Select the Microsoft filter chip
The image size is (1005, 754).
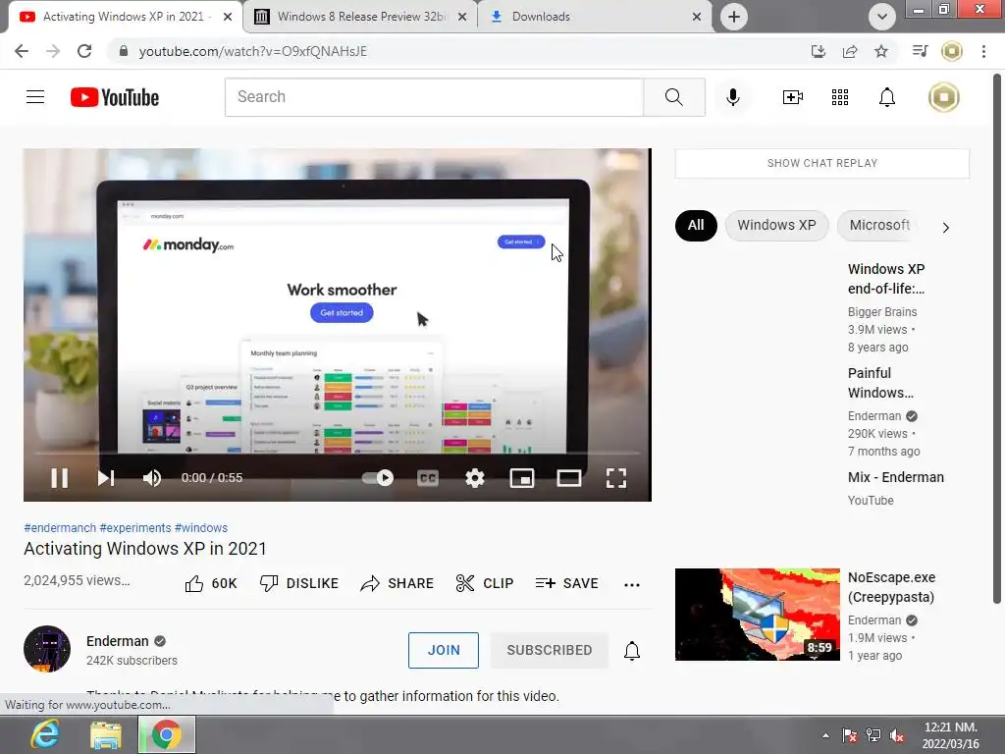pos(878,225)
